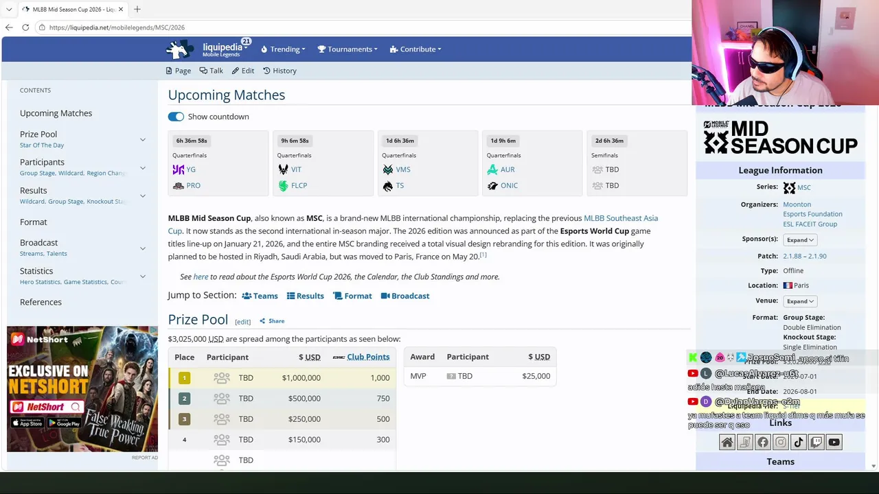Open the MLBB Southeast Asia Cup link
The height and width of the screenshot is (494, 879).
pyautogui.click(x=621, y=218)
